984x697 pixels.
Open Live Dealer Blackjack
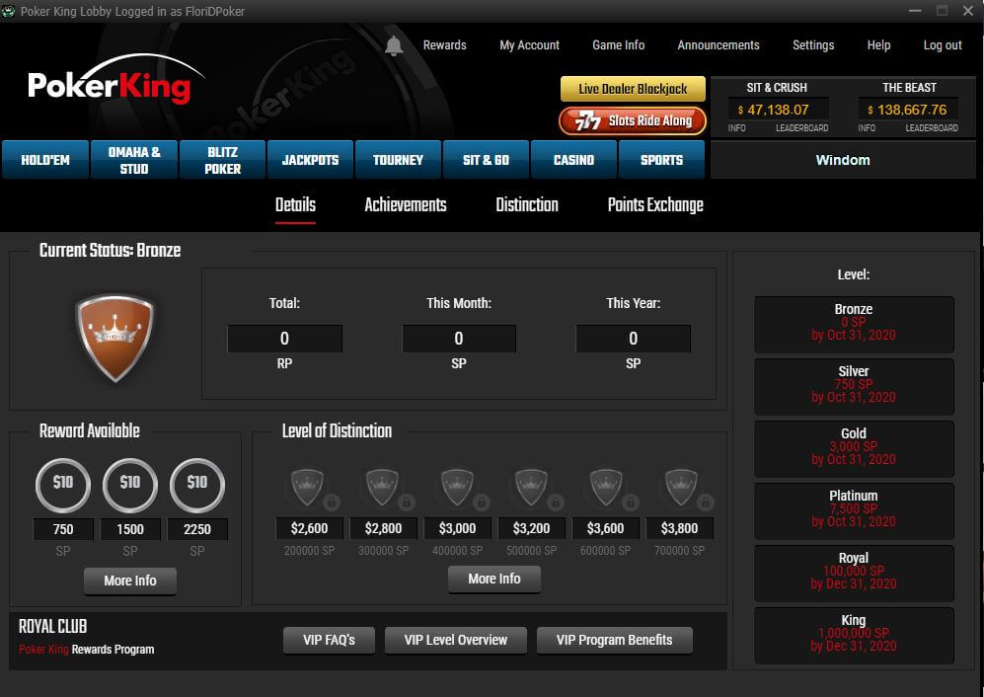pos(633,89)
